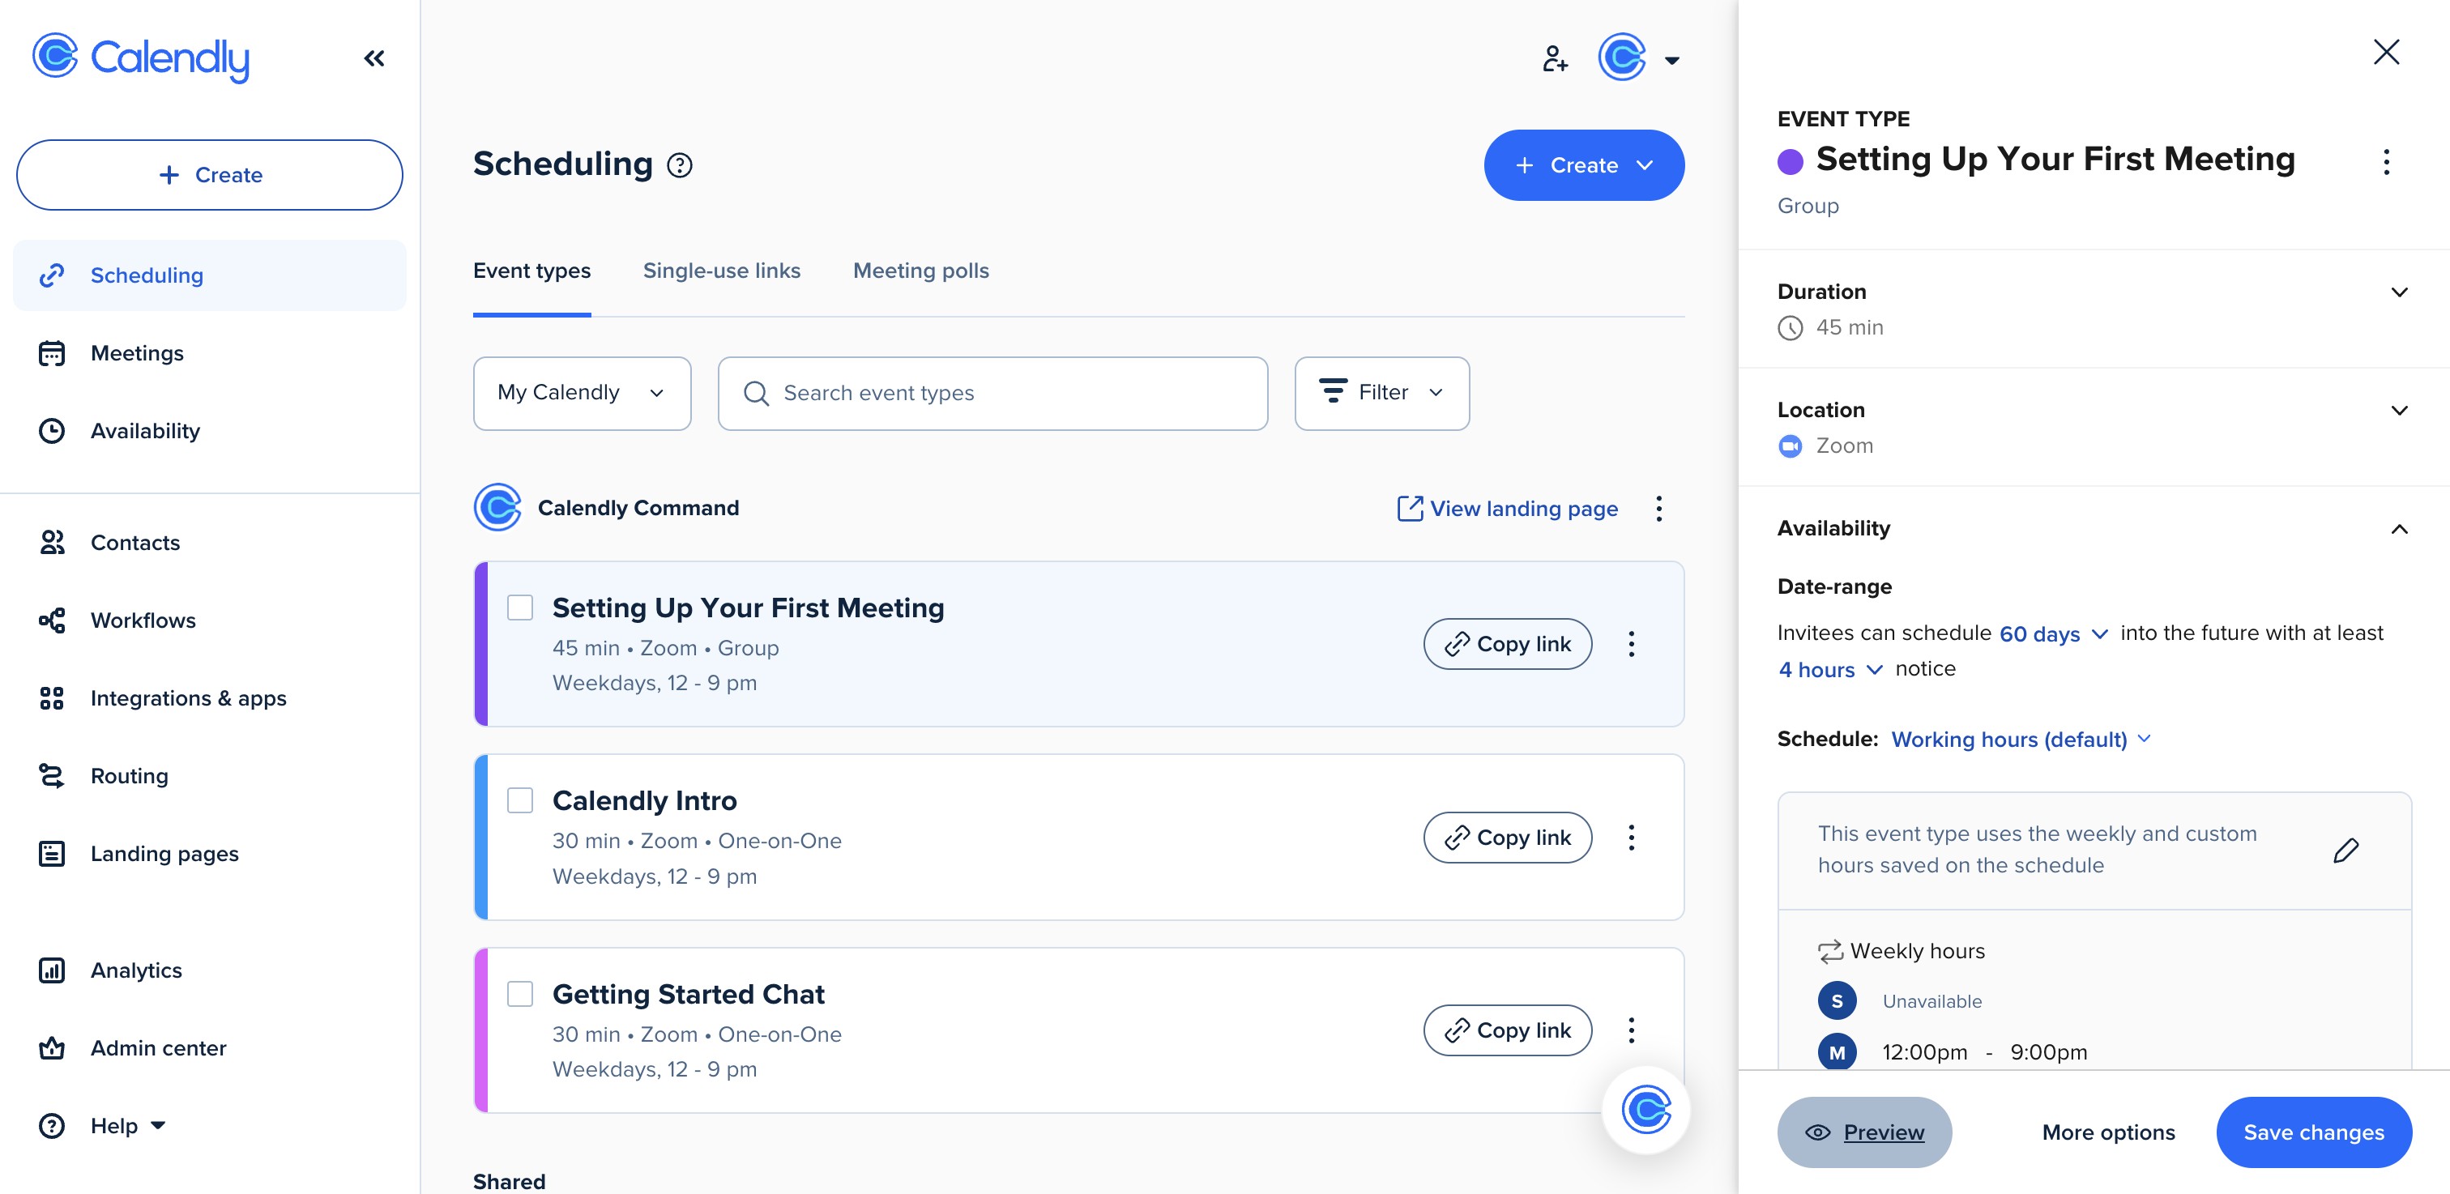The height and width of the screenshot is (1194, 2450).
Task: Switch to the Single-use links tab
Action: (721, 271)
